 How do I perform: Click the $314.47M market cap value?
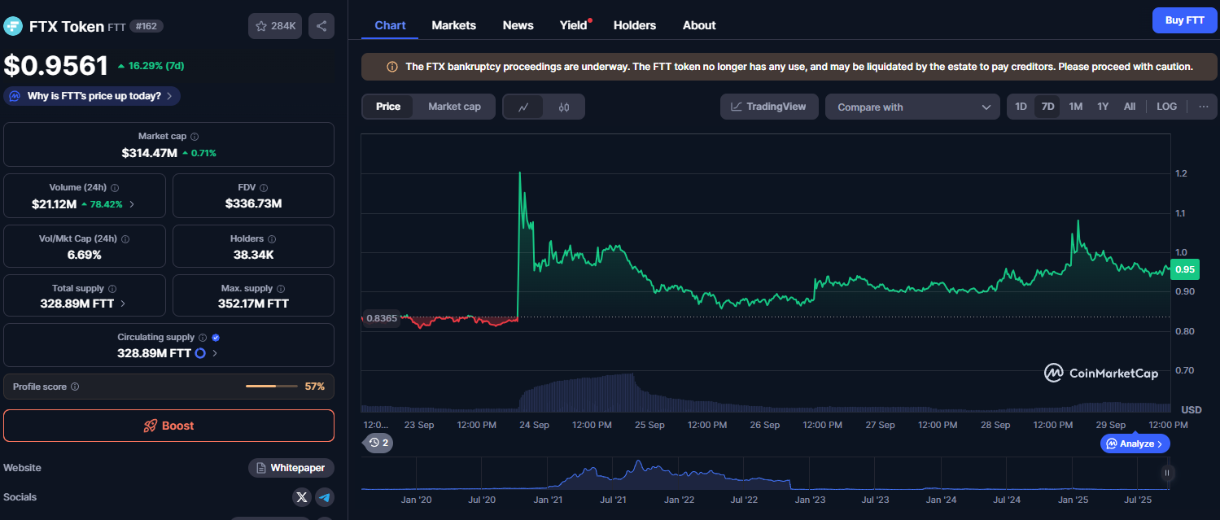pyautogui.click(x=149, y=153)
